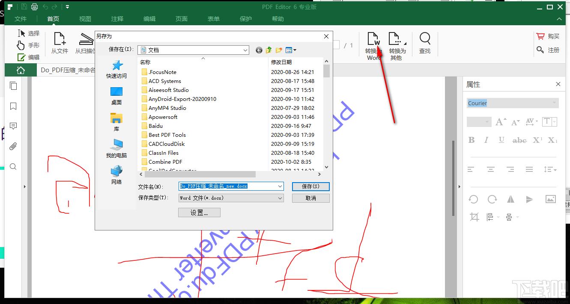
Task: Select 快速访问 in the places bar
Action: click(116, 69)
